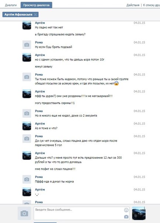This screenshot has width=160, height=223.
Task: Click Артём's avatar beside 'Дальше что?' message
Action: click(x=27, y=155)
